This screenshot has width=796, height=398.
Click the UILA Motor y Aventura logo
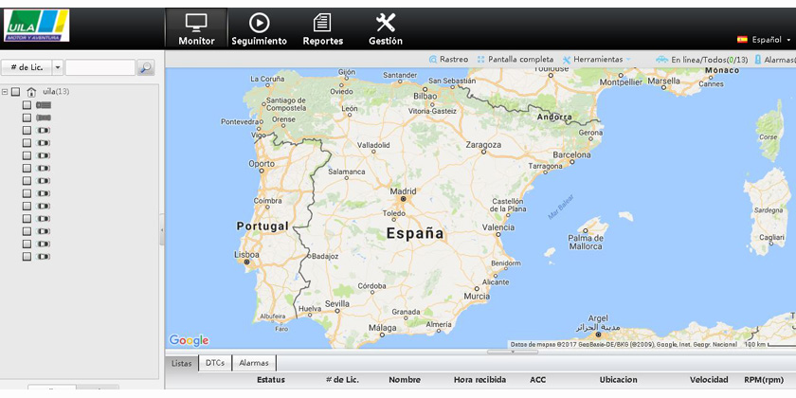[x=37, y=26]
